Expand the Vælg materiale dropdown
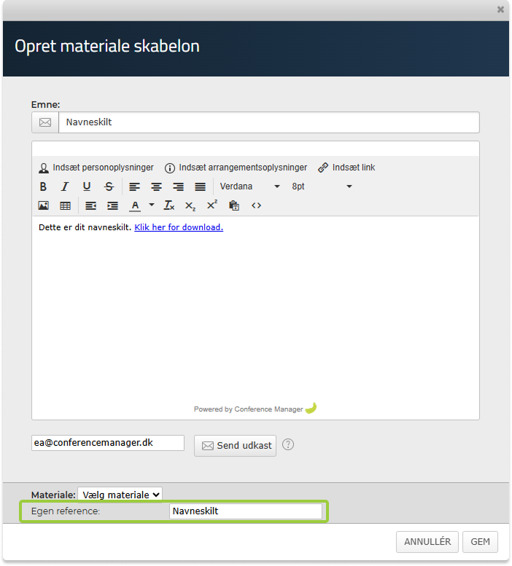The height and width of the screenshot is (566, 512). [x=120, y=495]
